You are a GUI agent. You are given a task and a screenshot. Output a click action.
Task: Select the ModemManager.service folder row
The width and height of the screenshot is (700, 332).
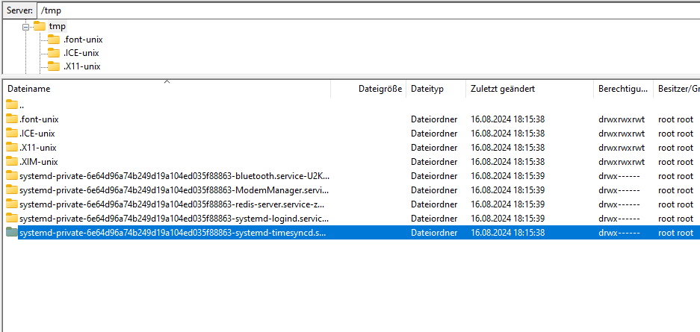173,190
